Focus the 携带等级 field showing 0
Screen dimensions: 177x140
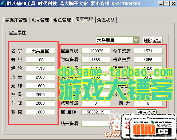pyautogui.click(x=96, y=103)
